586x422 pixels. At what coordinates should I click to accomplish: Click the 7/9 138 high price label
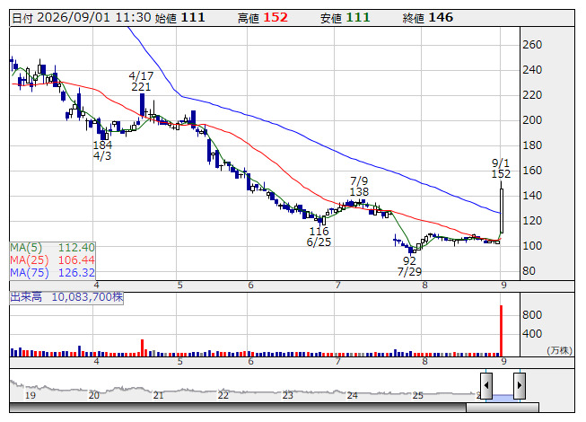(x=359, y=186)
